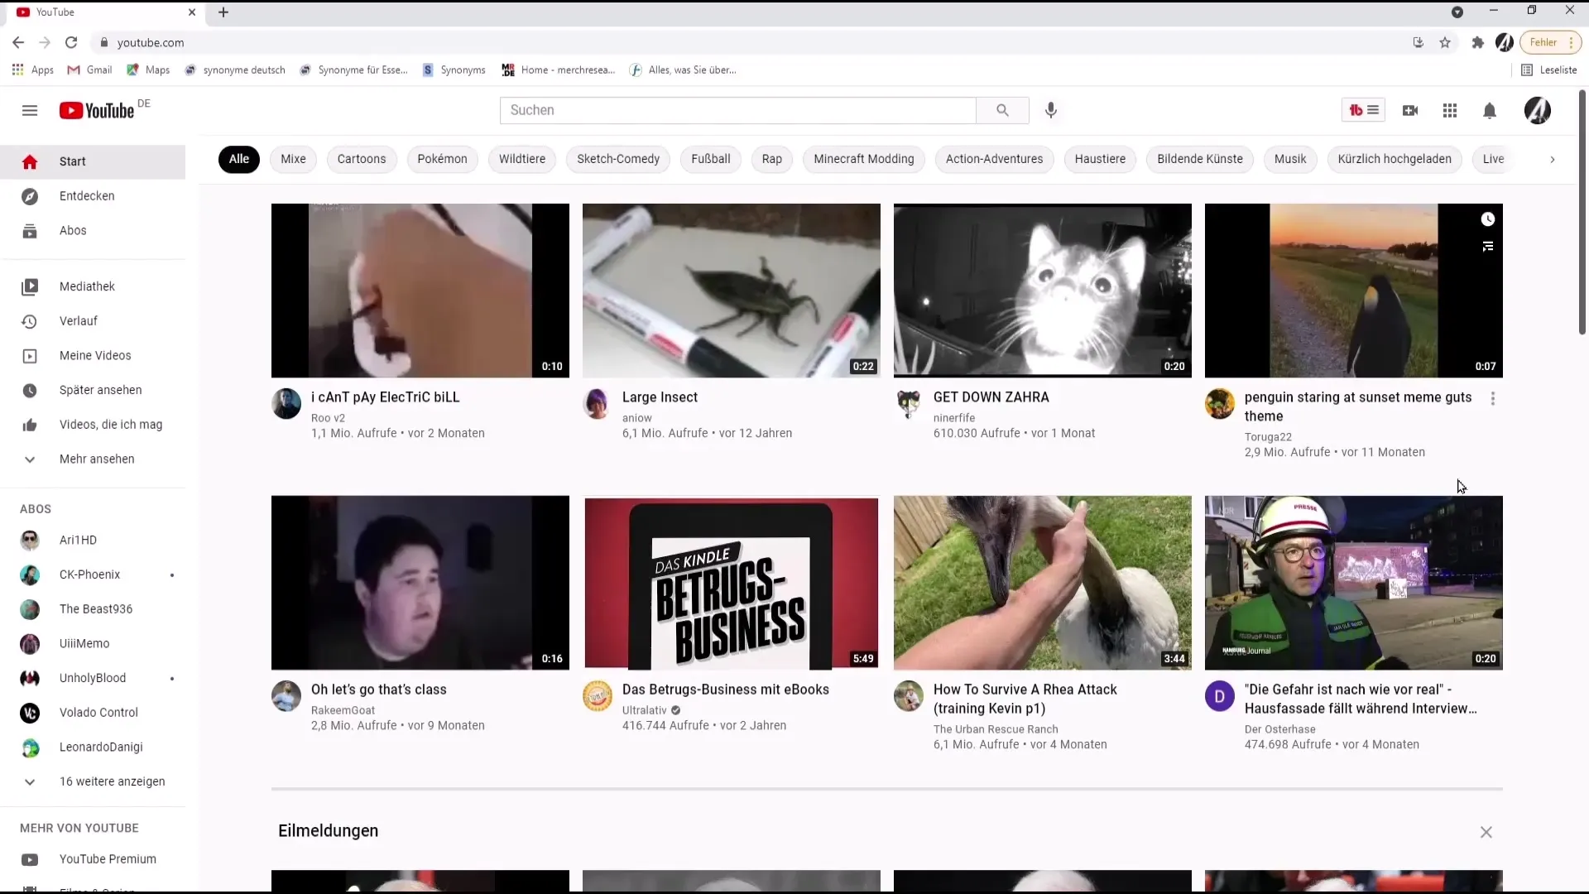Expand the '16 weitere anzeigen' subscriptions list
This screenshot has height=894, width=1589.
[112, 781]
